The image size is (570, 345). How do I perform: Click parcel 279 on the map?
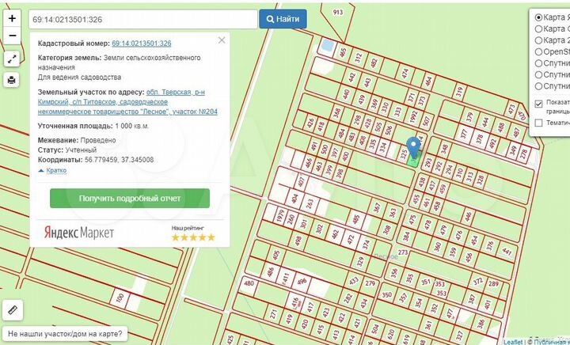point(370,283)
